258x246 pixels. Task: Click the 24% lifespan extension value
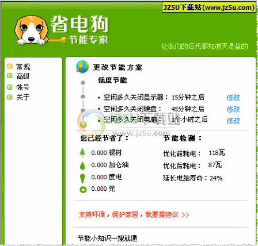(216, 178)
